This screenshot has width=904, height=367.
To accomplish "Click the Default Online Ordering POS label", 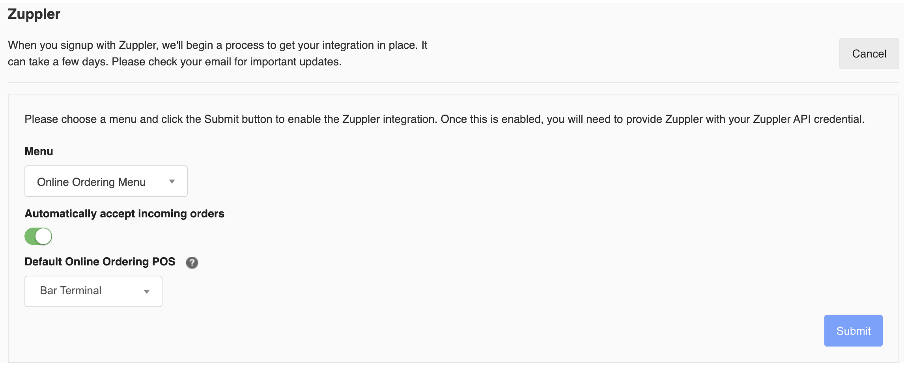I will tap(100, 261).
